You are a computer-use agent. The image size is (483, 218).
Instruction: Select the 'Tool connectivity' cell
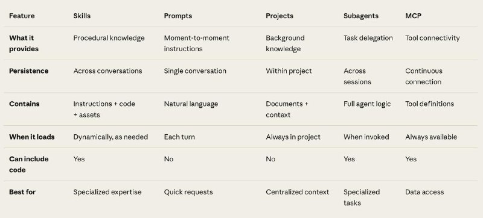[432, 38]
